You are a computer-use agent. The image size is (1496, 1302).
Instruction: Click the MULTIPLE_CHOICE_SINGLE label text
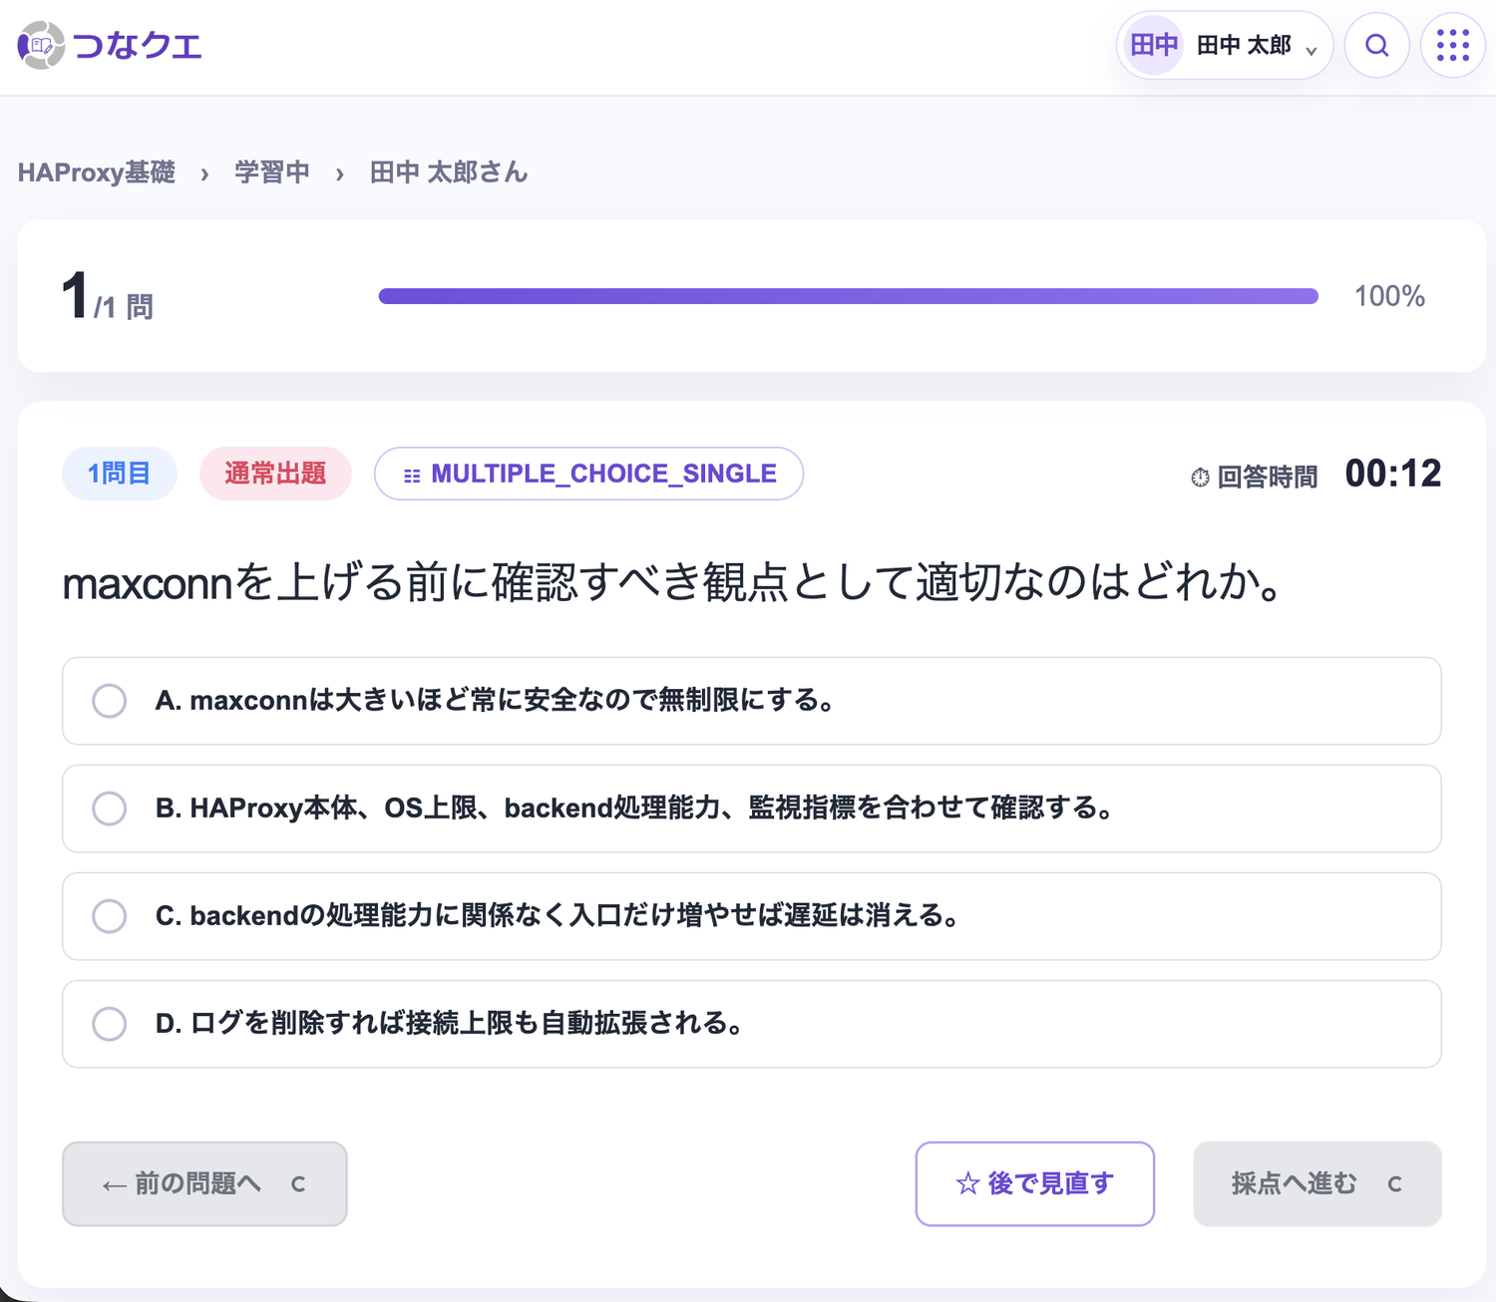pyautogui.click(x=603, y=474)
